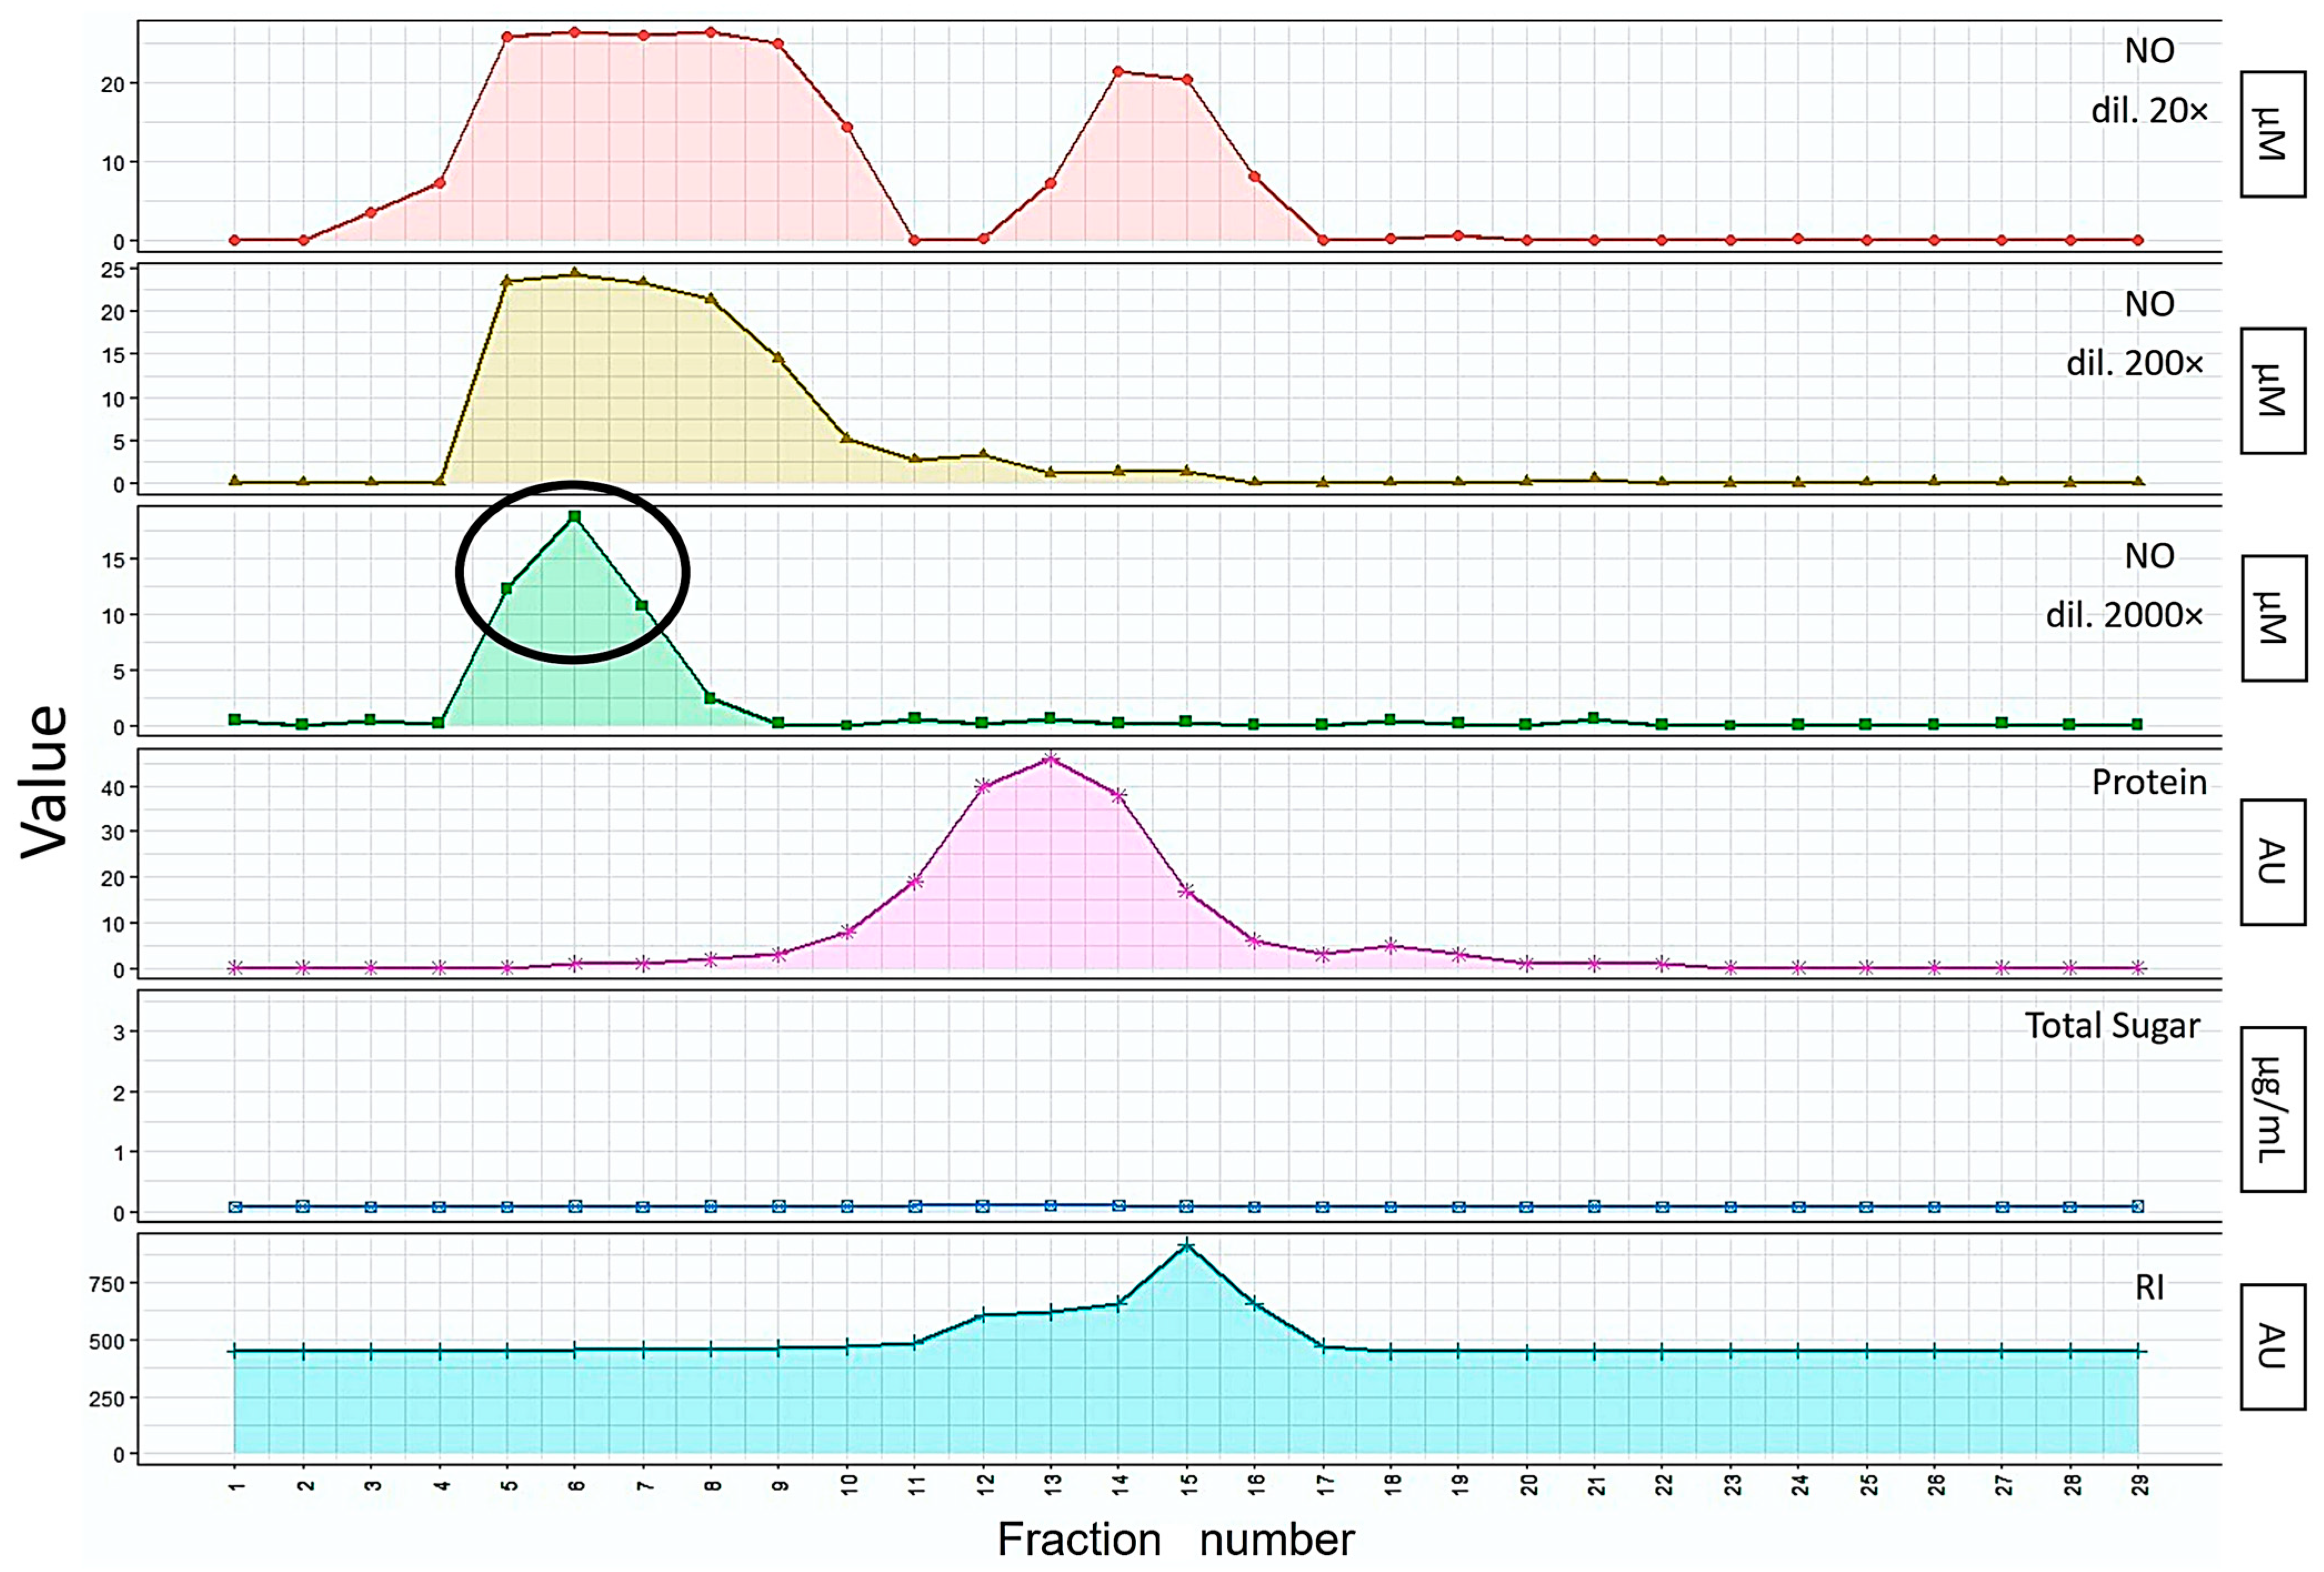Click the µg/mL unit box beside Total Sugar

(2273, 1109)
